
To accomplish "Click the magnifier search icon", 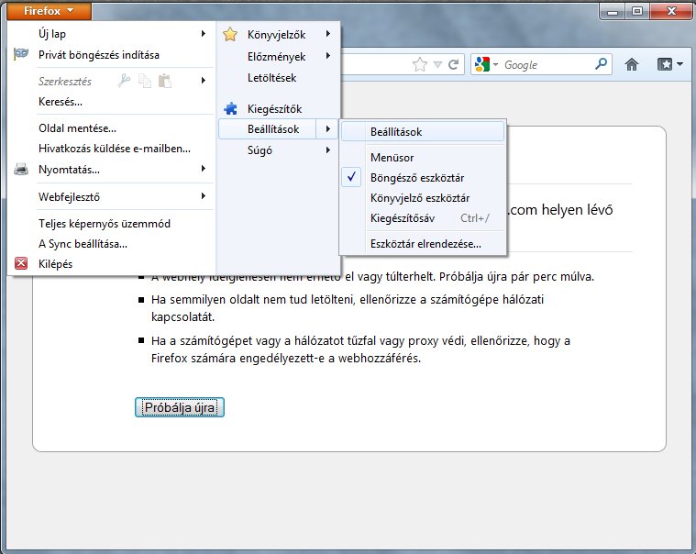I will coord(601,64).
